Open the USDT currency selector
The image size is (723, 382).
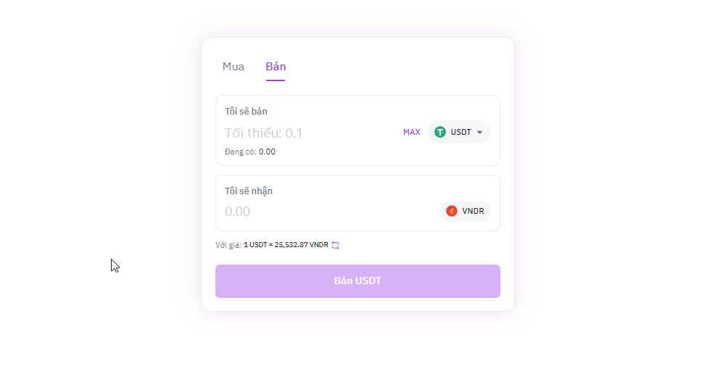[459, 132]
